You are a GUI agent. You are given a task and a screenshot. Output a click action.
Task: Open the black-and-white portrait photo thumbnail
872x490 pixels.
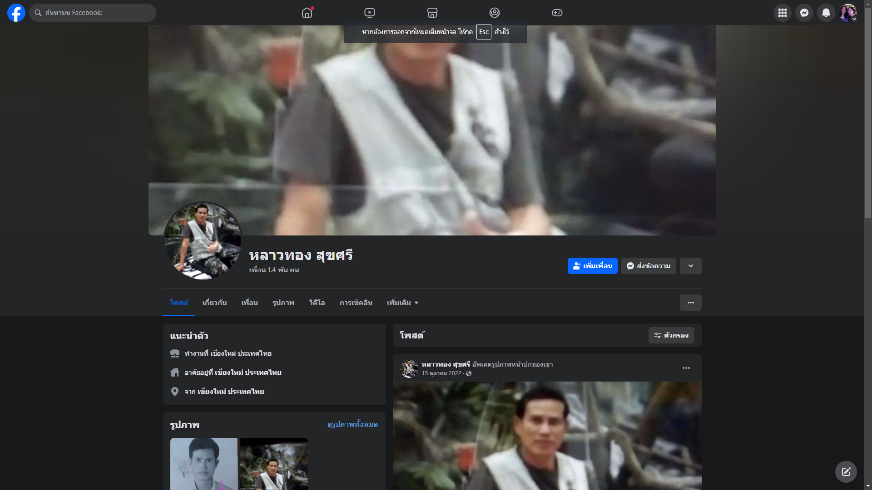coord(204,463)
